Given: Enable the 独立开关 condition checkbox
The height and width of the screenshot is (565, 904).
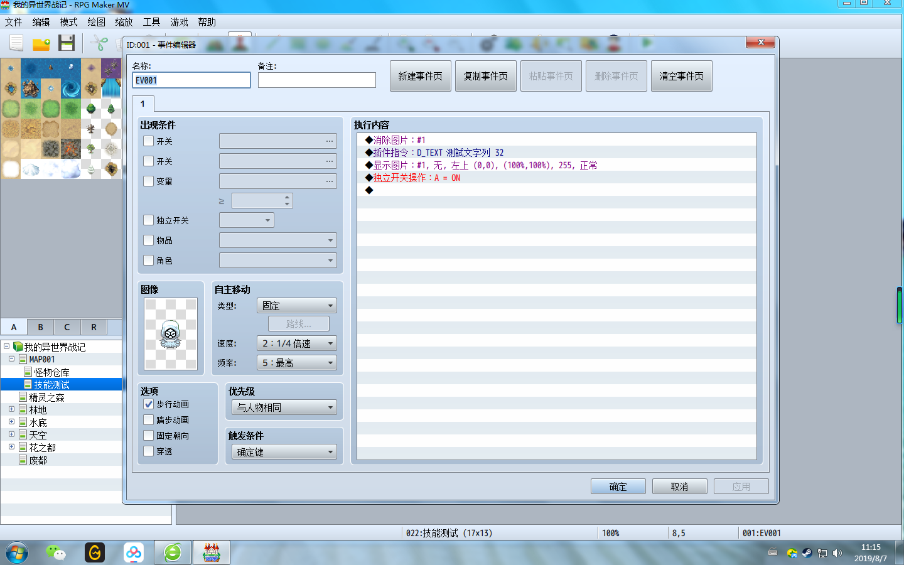Looking at the screenshot, I should pyautogui.click(x=149, y=220).
